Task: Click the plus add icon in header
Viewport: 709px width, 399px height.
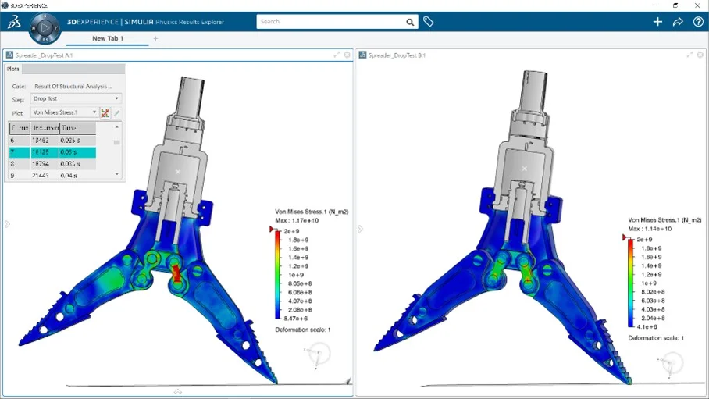Action: click(657, 22)
